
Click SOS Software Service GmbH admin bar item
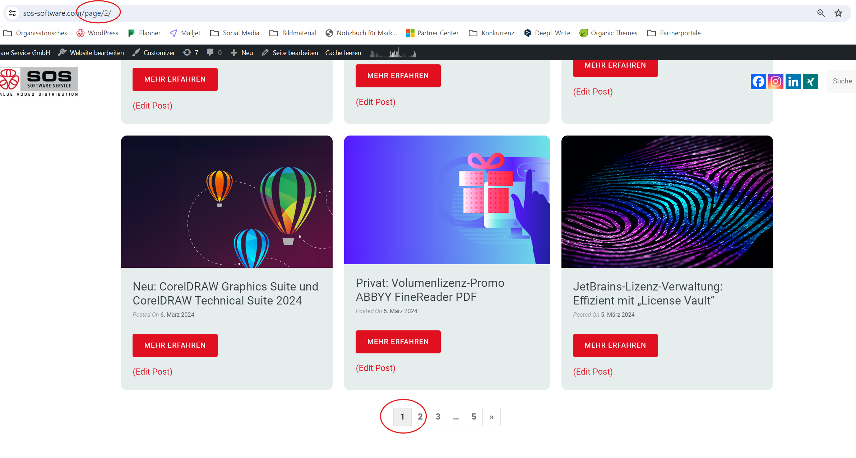25,53
